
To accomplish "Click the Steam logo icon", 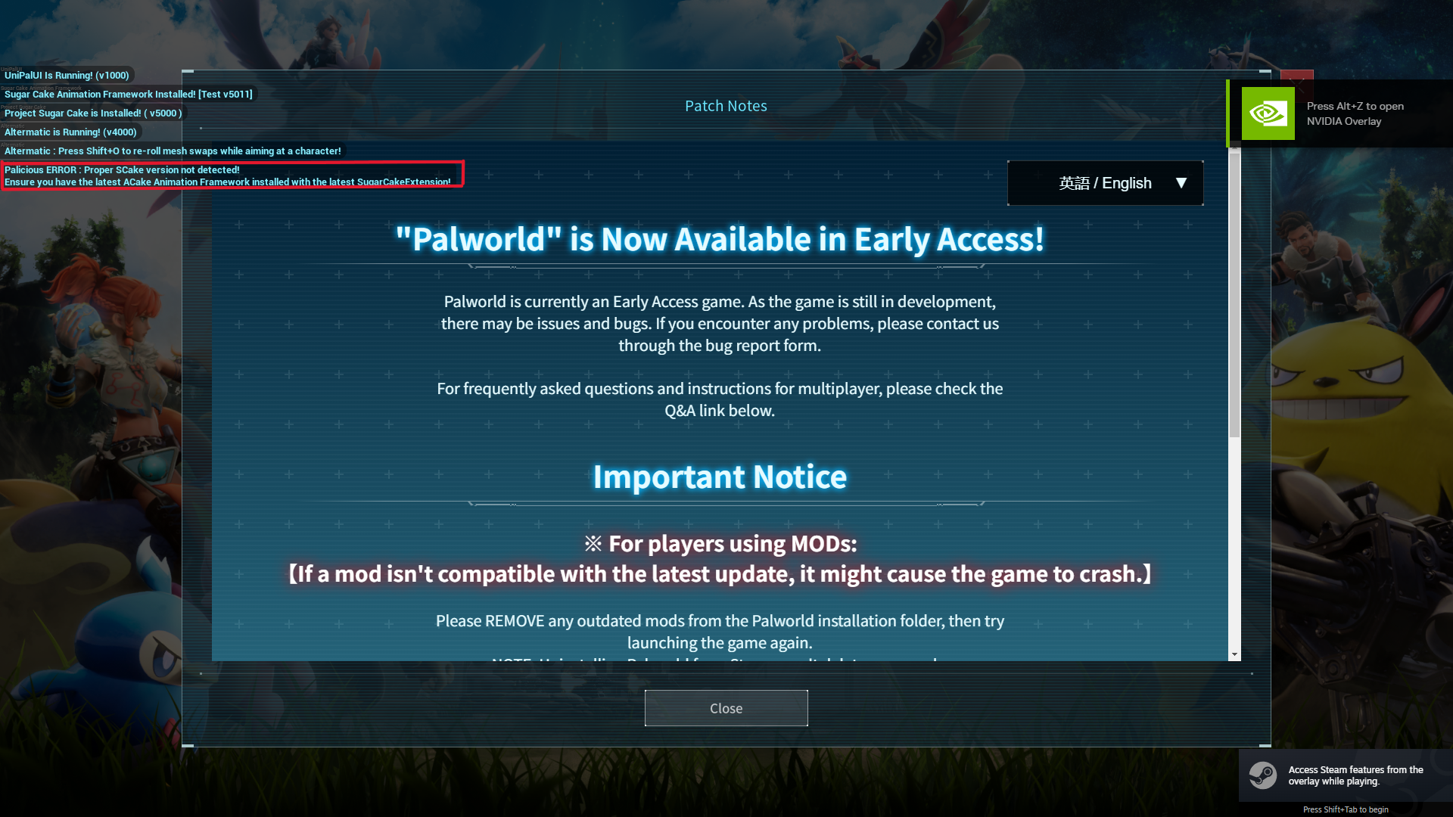I will click(1262, 775).
